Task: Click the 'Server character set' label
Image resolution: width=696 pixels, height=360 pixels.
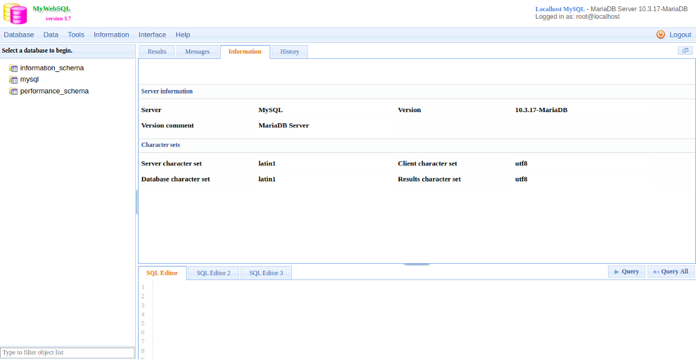Action: [171, 163]
